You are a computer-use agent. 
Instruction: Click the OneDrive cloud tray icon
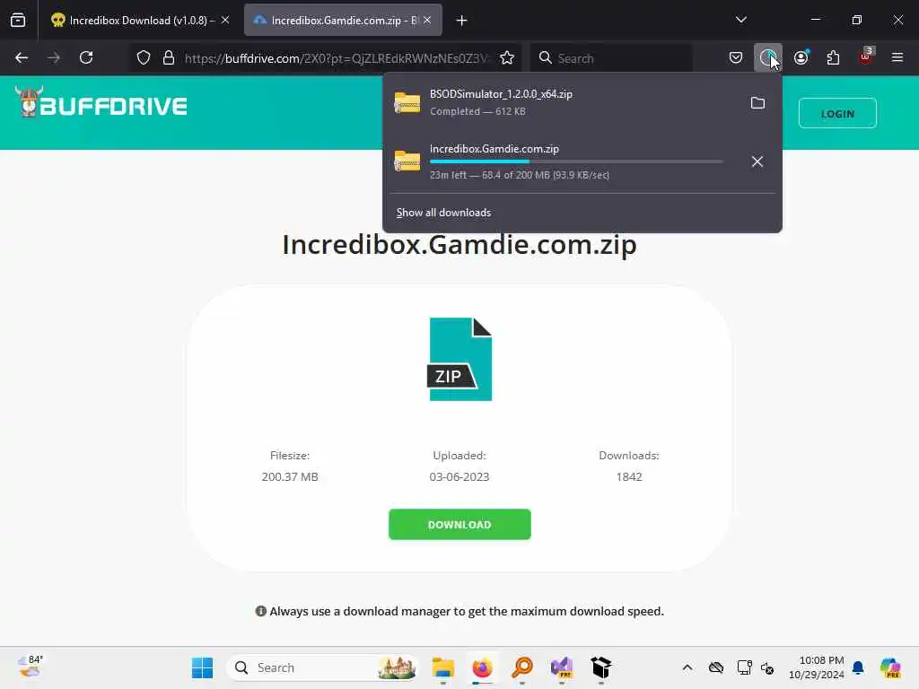pyautogui.click(x=716, y=667)
